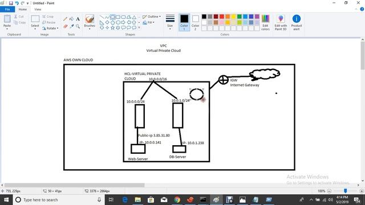The image size is (365, 205).
Task: Choose the Rectangle shape
Action: 118,17
